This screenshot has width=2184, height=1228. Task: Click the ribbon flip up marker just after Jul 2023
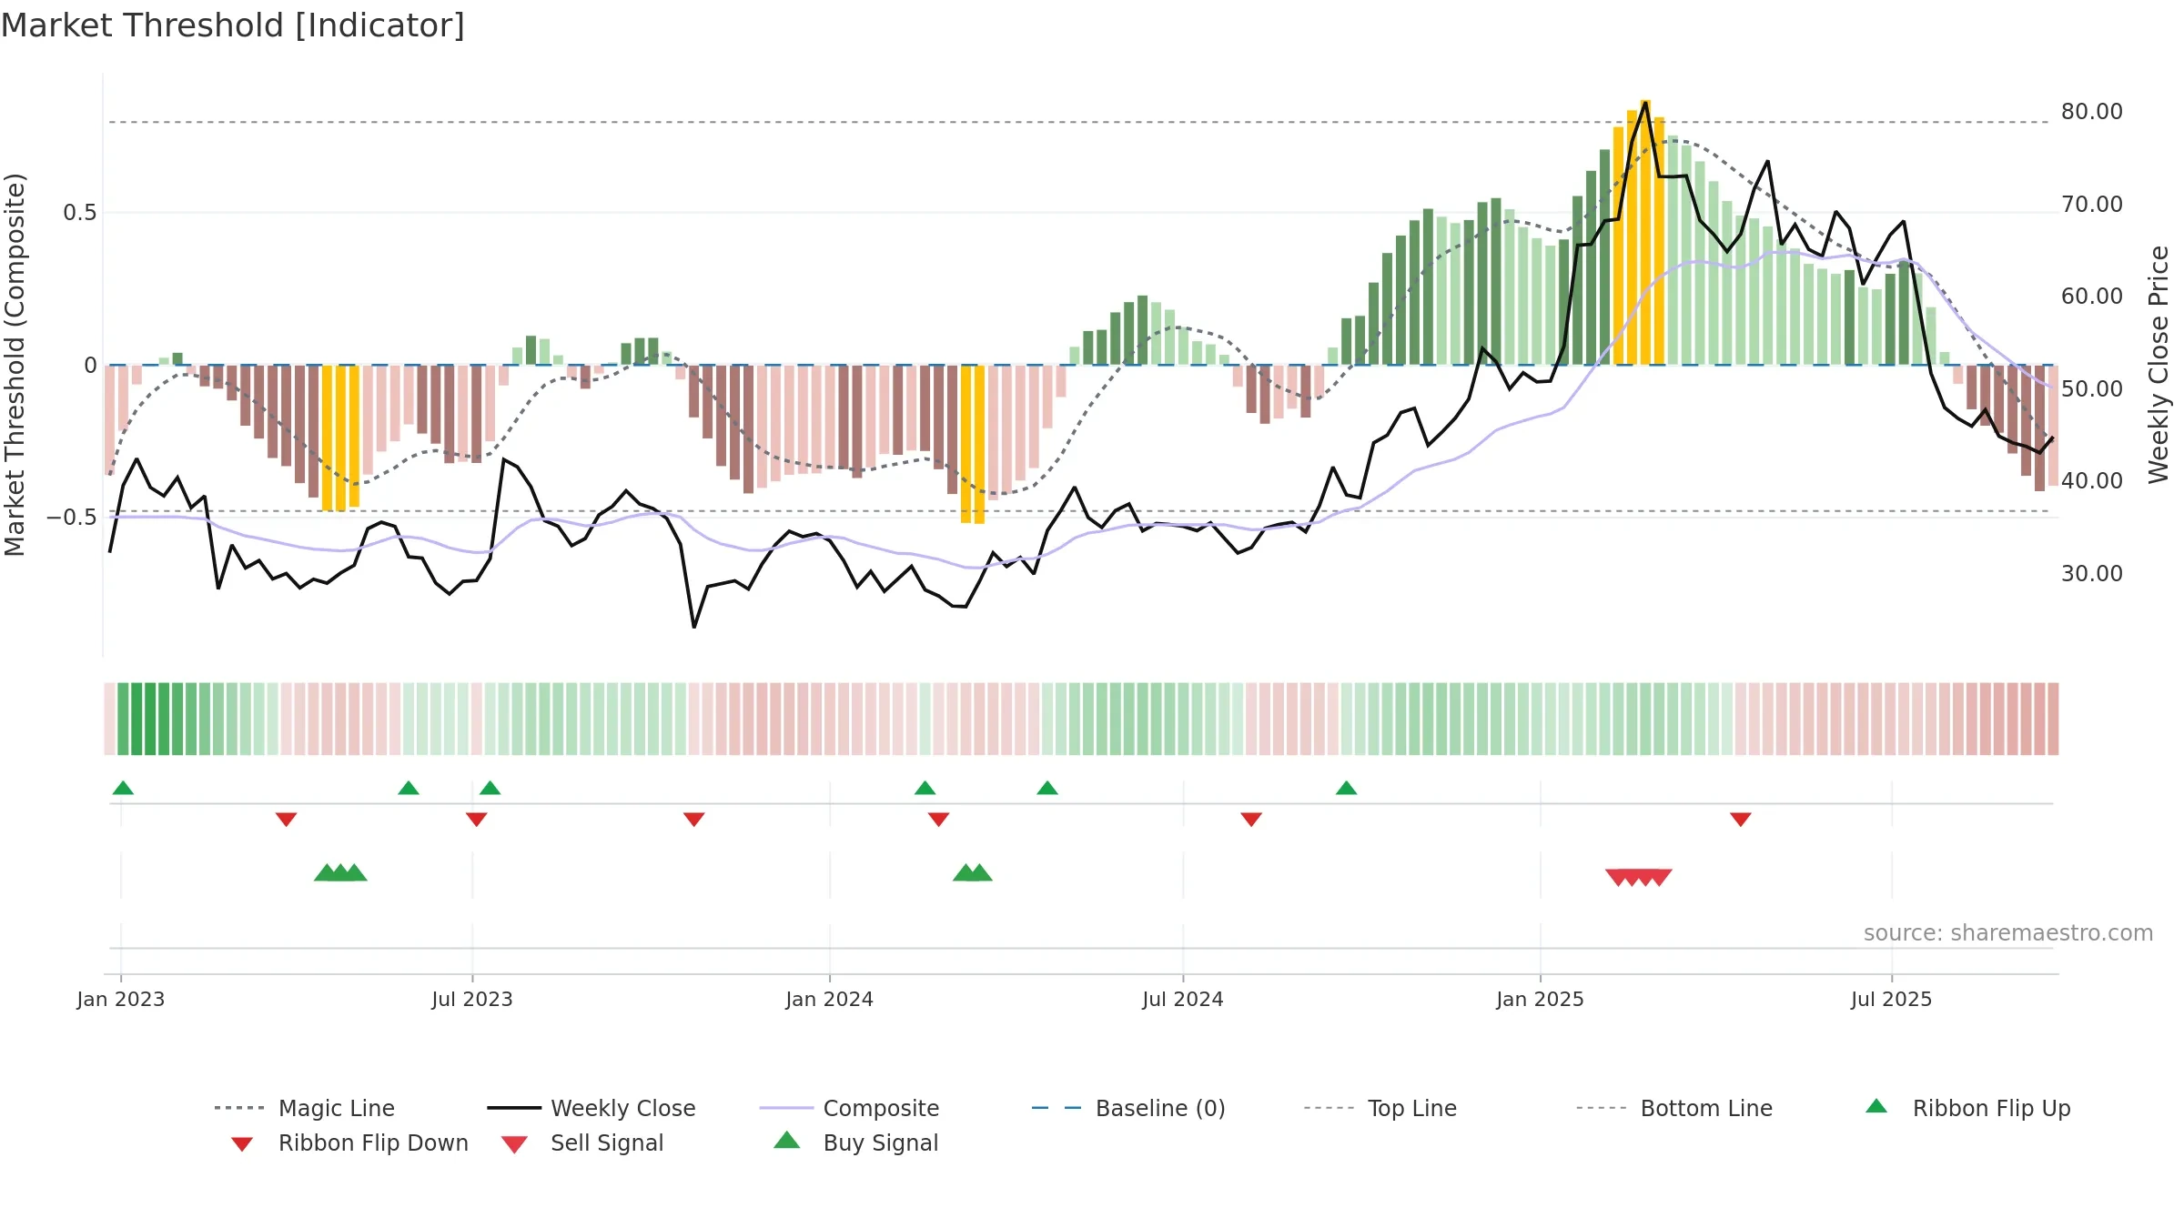490,788
